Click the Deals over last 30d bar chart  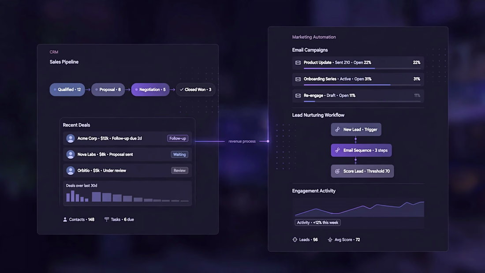[127, 196]
